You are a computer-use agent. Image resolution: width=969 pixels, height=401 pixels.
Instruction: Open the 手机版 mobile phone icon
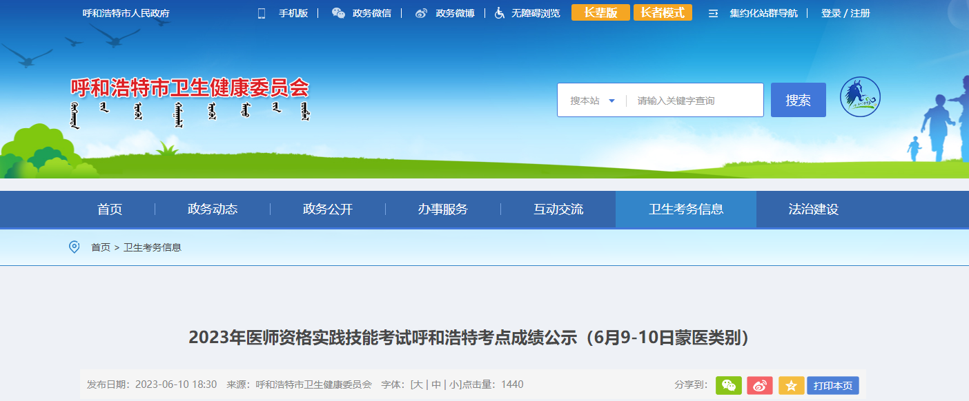point(262,13)
